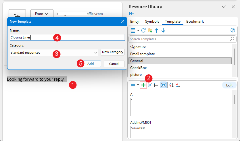Toggle the fit-to-width preview icon
This screenshot has width=240, height=141.
click(164, 85)
